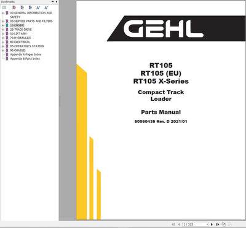Expand the 50-LIFT ARM bookmark node

coord(3,34)
